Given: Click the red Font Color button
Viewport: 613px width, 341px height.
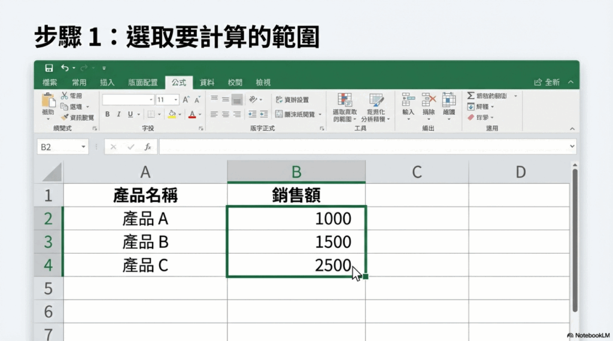Looking at the screenshot, I should tap(192, 114).
